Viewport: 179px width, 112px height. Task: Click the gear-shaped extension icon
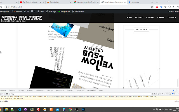165,7
